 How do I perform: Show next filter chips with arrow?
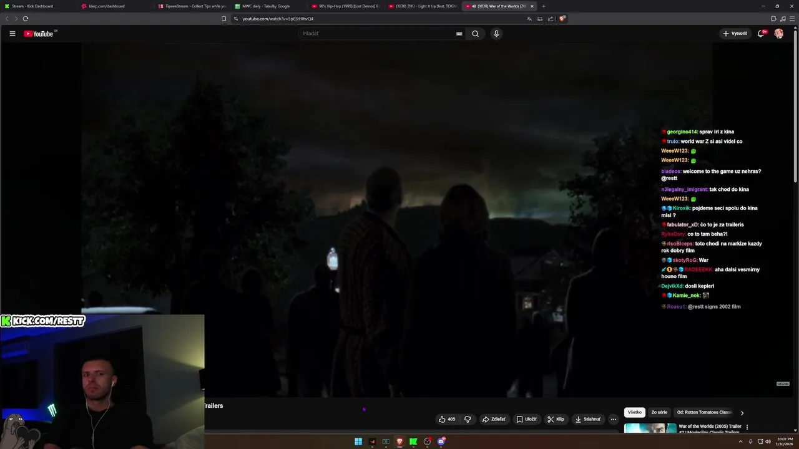(x=742, y=413)
